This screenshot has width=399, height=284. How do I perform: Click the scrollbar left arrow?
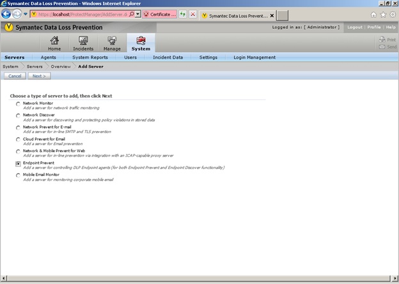coord(4,278)
